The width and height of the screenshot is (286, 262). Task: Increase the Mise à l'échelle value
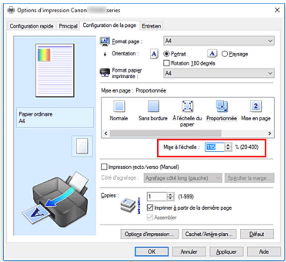coord(228,145)
